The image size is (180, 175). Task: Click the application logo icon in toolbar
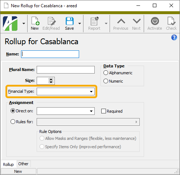pyautogui.click(x=10, y=24)
